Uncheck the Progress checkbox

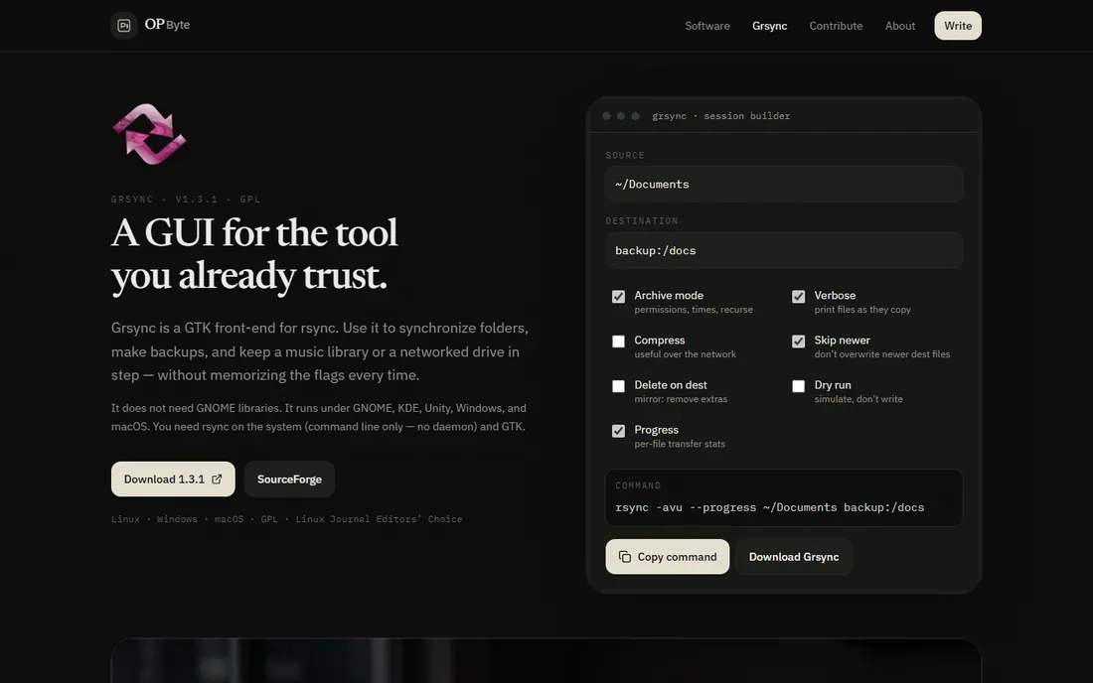618,431
